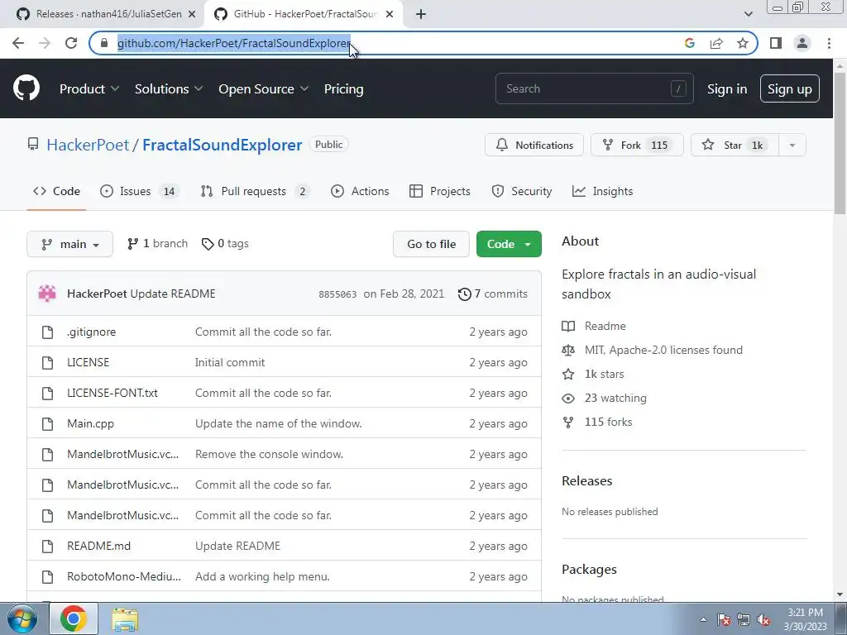Open the Insights tab
Viewport: 847px width, 635px height.
[x=602, y=191]
